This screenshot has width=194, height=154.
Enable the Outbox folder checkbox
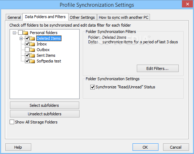tap(27, 50)
